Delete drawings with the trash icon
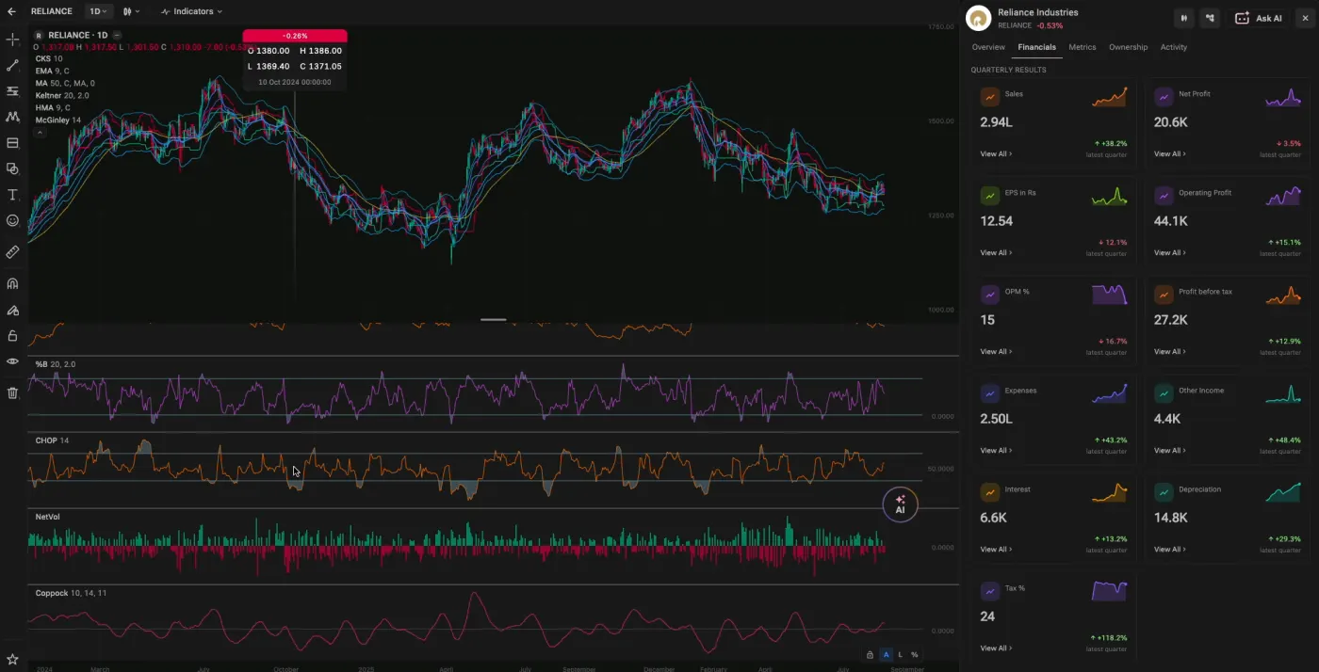Image resolution: width=1319 pixels, height=672 pixels. [12, 392]
